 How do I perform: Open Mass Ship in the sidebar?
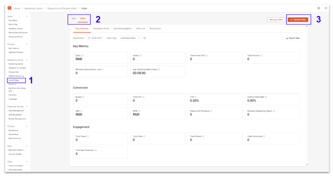point(13,24)
